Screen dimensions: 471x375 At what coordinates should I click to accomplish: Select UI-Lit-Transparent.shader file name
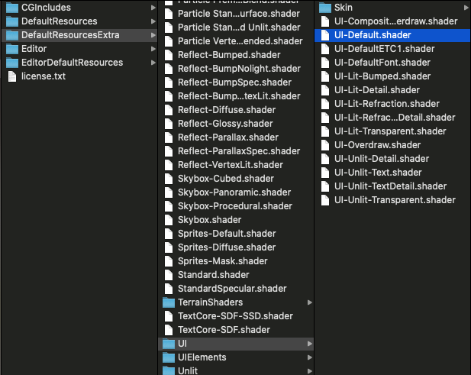pyautogui.click(x=390, y=131)
